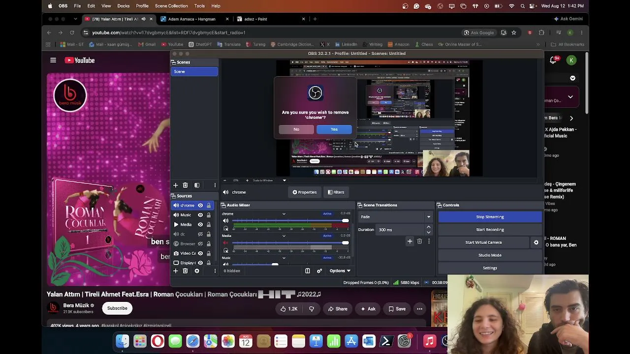Hide the chrome source with eye icon
Viewport: 630px width, 354px height.
coord(200,206)
